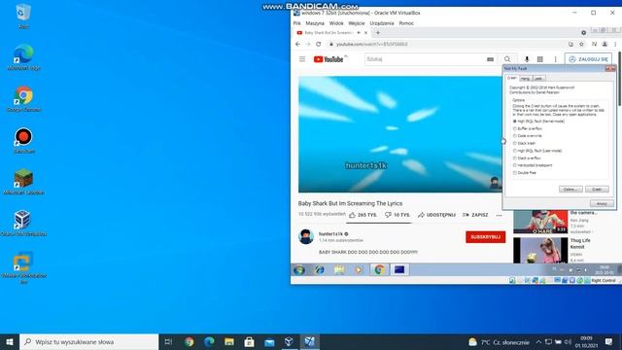622x350 pixels.
Task: Open Edge from the Windows 10 taskbar
Action: [x=209, y=341]
